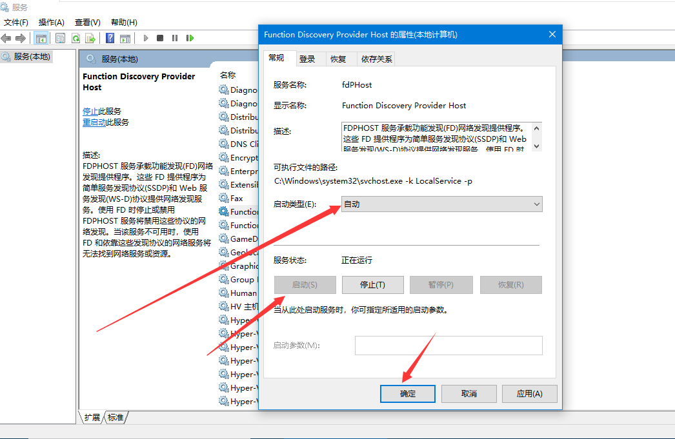Image resolution: width=675 pixels, height=439 pixels.
Task: Click the Show/Hide Action Pane icon
Action: [x=124, y=37]
